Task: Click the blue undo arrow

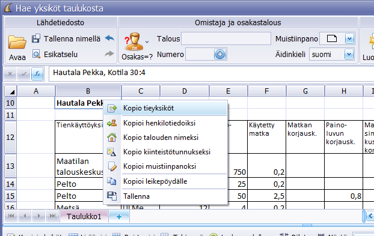Action: tap(109, 38)
